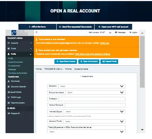Open the Employment status dropdown
152x139 pixels.
(x=86, y=92)
